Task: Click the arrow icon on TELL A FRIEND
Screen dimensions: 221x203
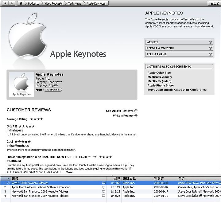Action: click(210, 54)
